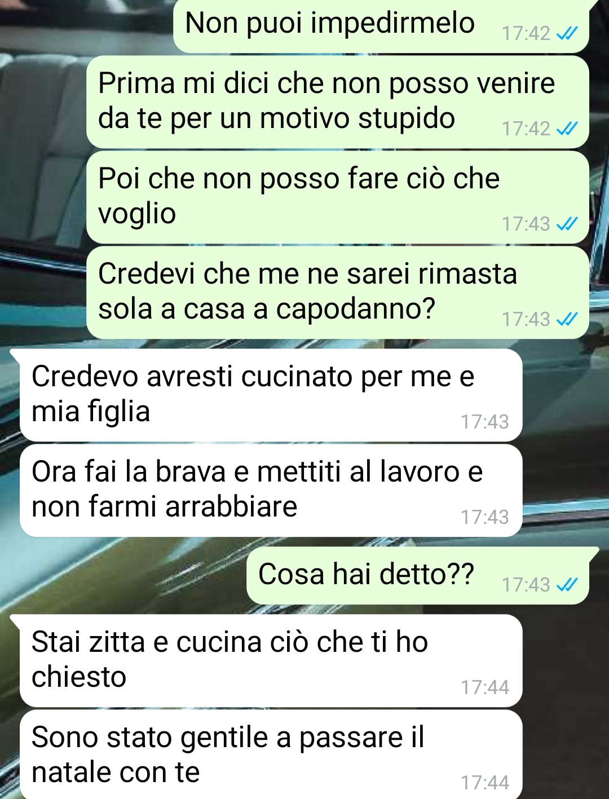Image resolution: width=609 pixels, height=799 pixels.
Task: Tap the 17:43 timestamp on 'mia figlia' message
Action: [484, 422]
